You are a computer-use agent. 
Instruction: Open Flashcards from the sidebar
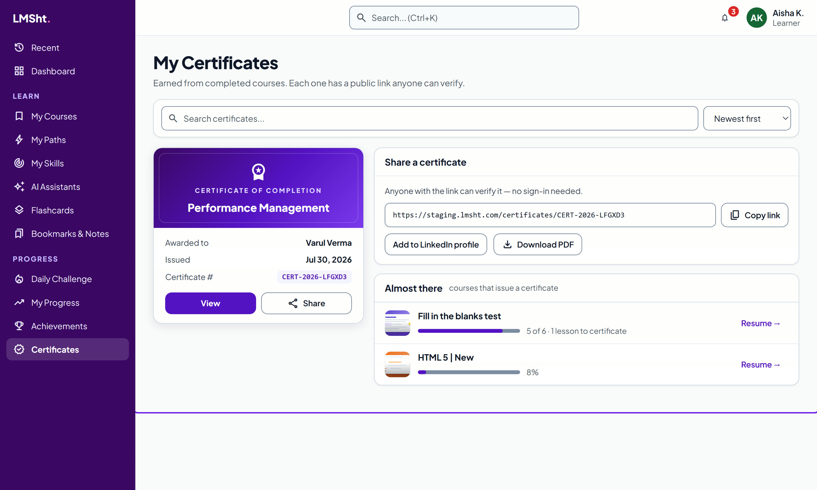(x=67, y=210)
